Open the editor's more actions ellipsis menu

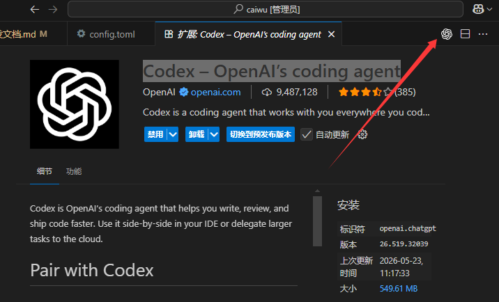[x=483, y=34]
